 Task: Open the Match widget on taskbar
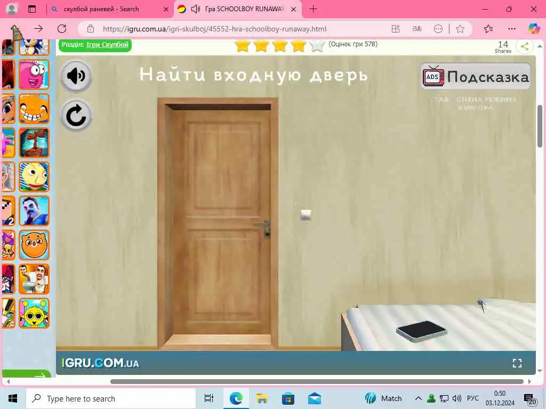[383, 398]
